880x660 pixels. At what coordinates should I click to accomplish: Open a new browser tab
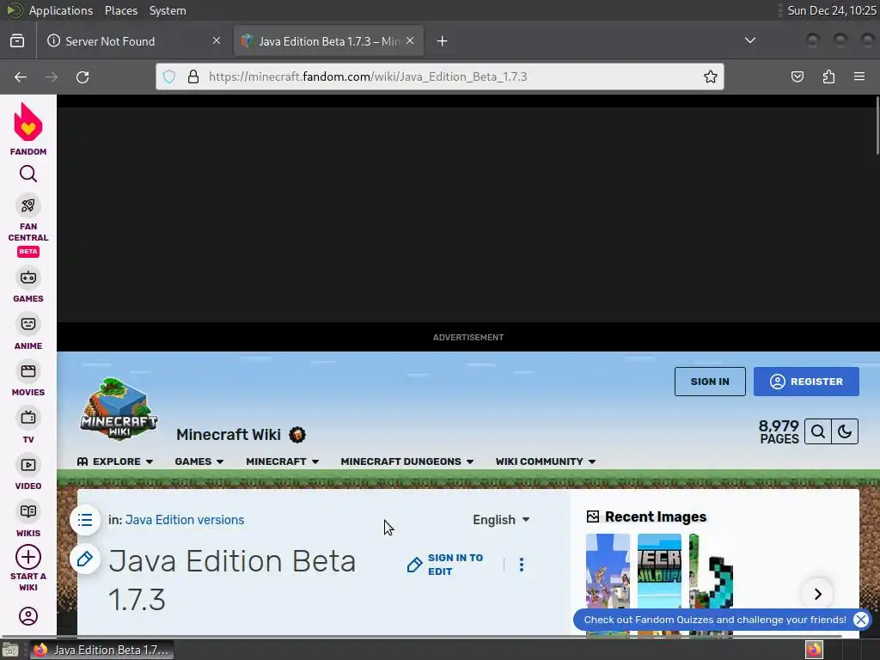click(x=443, y=41)
